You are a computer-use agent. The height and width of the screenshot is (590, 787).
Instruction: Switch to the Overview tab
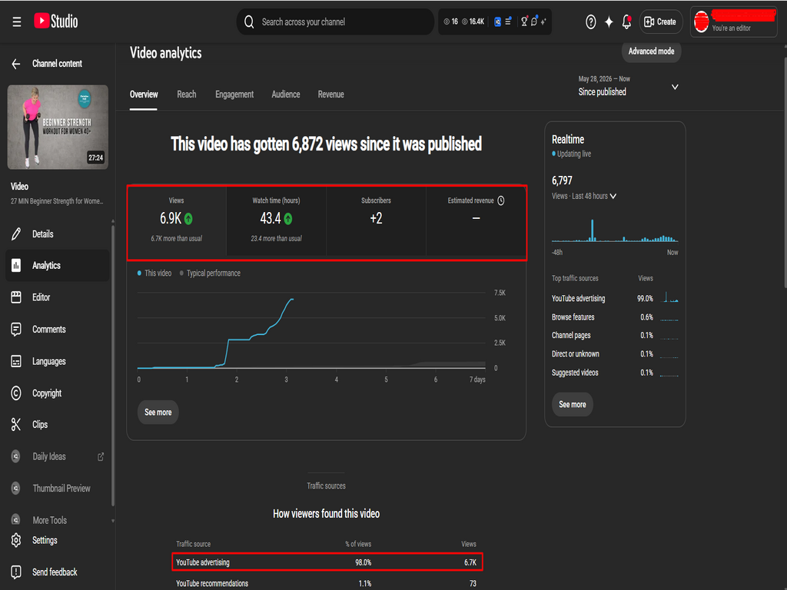[x=144, y=94]
